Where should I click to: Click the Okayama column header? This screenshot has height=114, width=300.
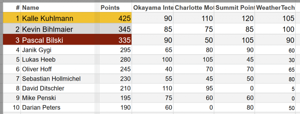(152, 8)
